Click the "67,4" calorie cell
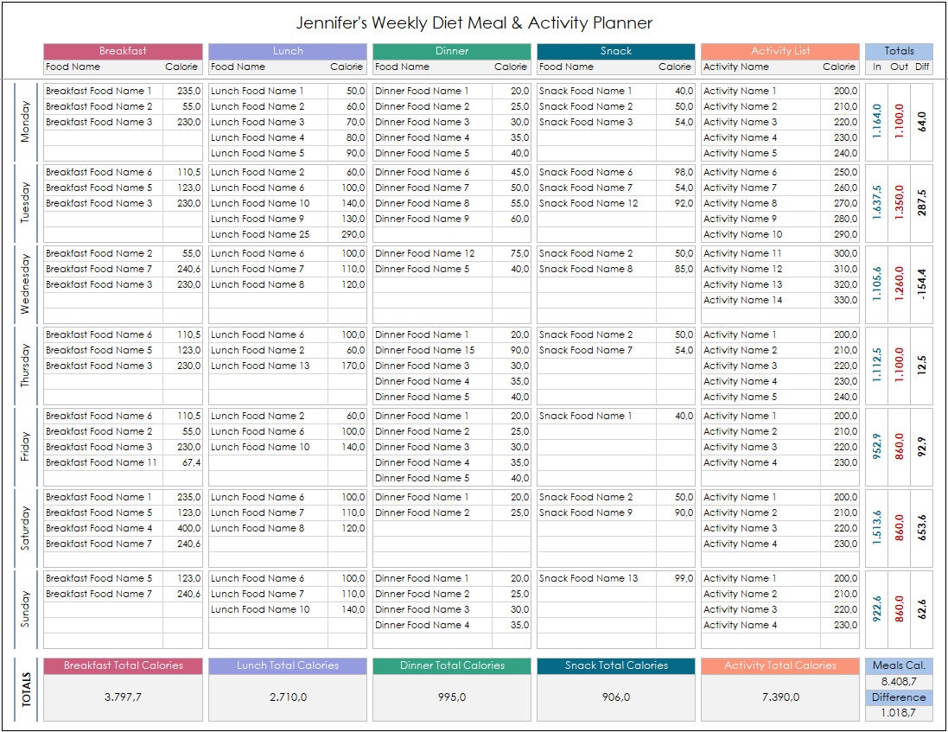Screen dimensions: 948x732 (x=182, y=462)
